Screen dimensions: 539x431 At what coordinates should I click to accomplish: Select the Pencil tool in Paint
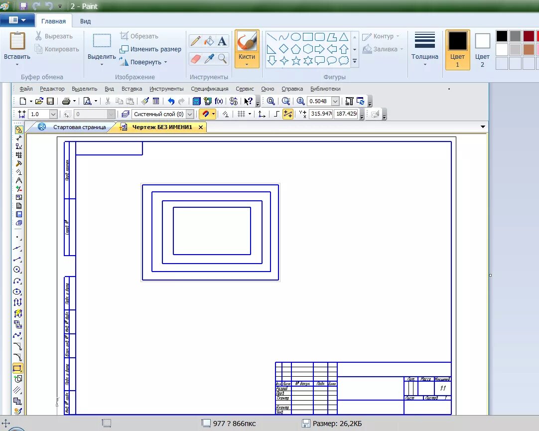pos(195,41)
